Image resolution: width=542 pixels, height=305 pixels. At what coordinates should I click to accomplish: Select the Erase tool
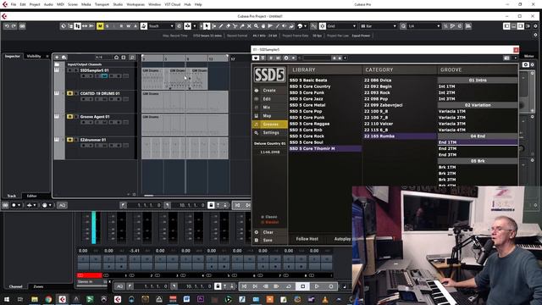228,26
